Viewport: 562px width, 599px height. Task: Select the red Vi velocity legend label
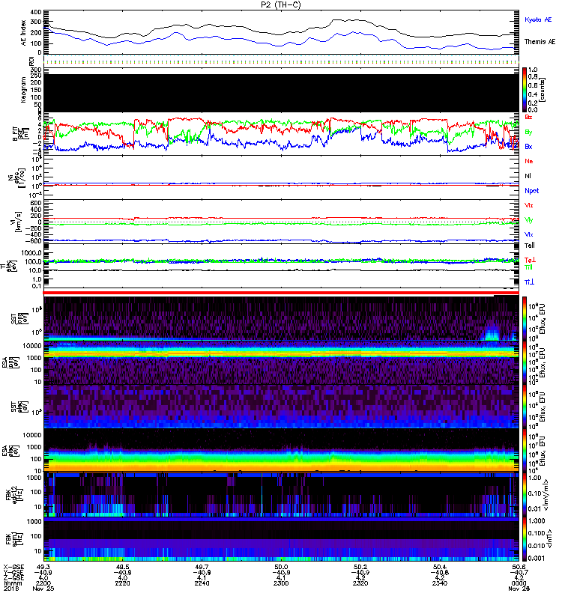pyautogui.click(x=529, y=205)
